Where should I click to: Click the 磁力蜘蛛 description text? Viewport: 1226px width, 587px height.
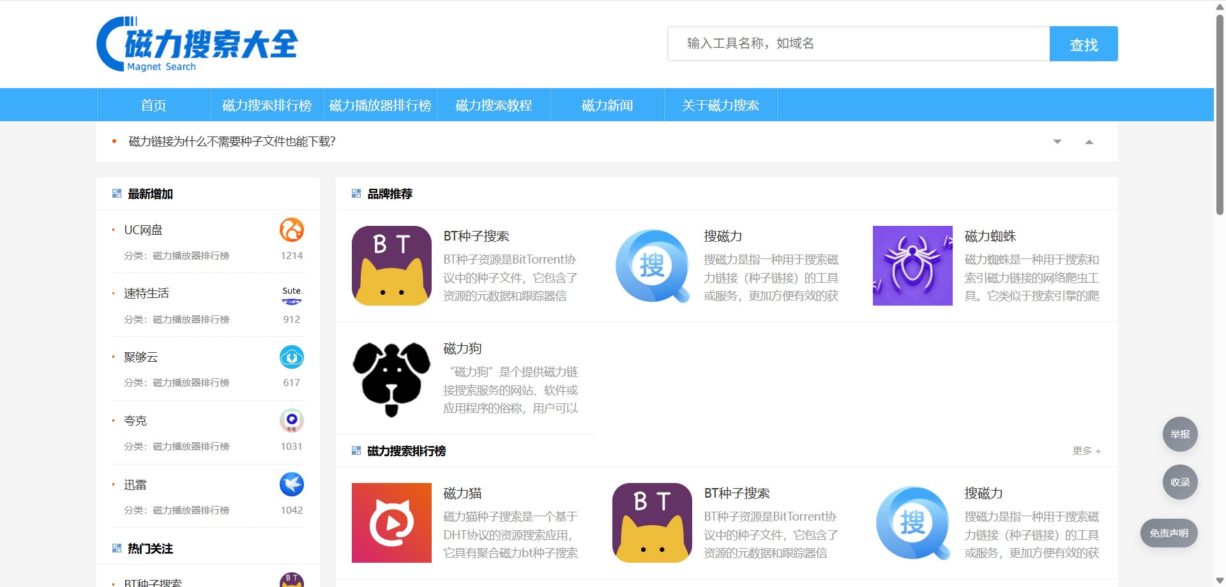(x=1032, y=278)
